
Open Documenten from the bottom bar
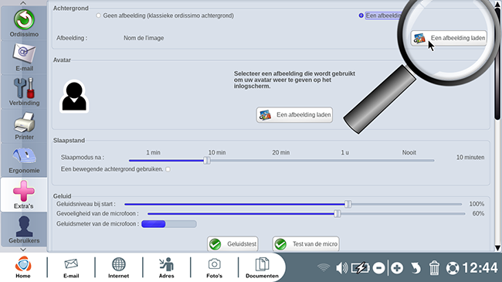(x=262, y=268)
